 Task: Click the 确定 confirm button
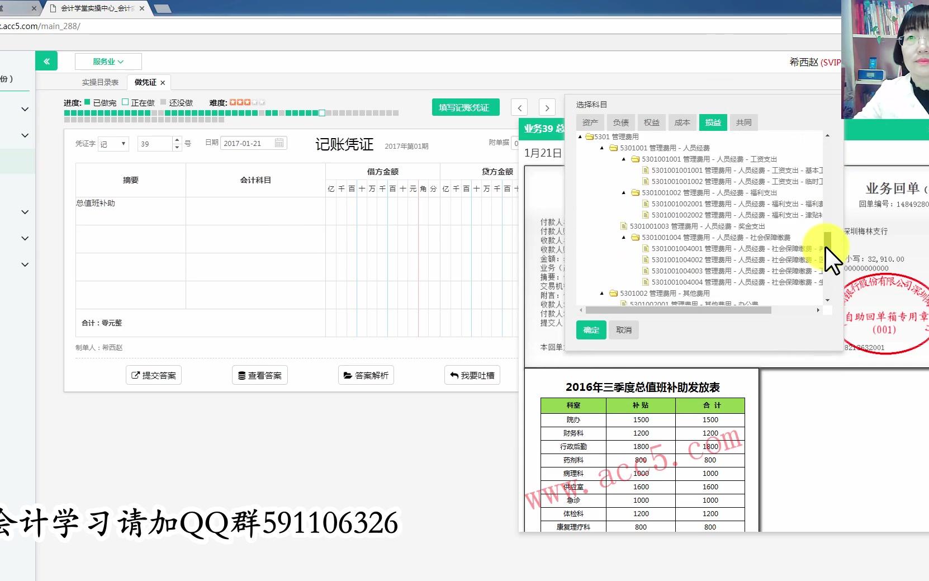point(591,330)
